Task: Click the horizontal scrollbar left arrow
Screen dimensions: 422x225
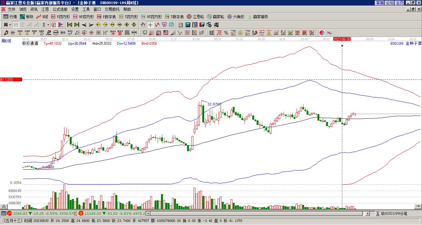Action: pyautogui.click(x=148, y=213)
